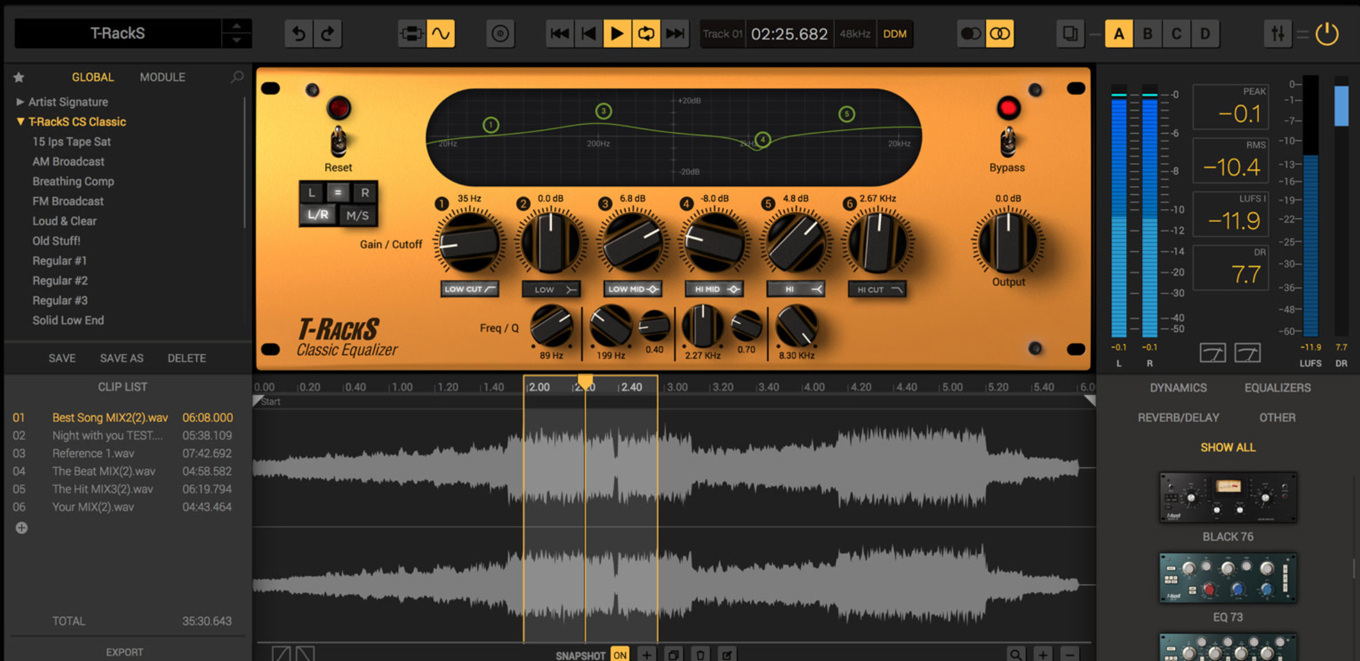Select preset slot B
Image resolution: width=1360 pixels, height=661 pixels.
tap(1148, 33)
